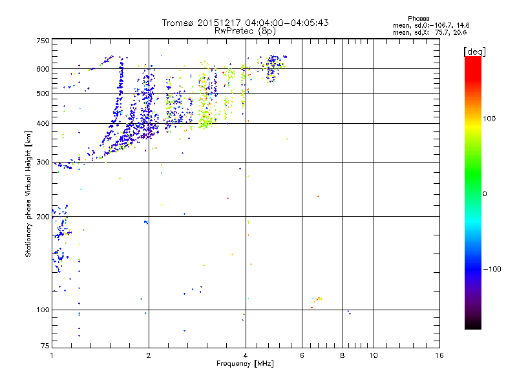Click the '200' height tick label
The image size is (517, 387).
tap(43, 217)
